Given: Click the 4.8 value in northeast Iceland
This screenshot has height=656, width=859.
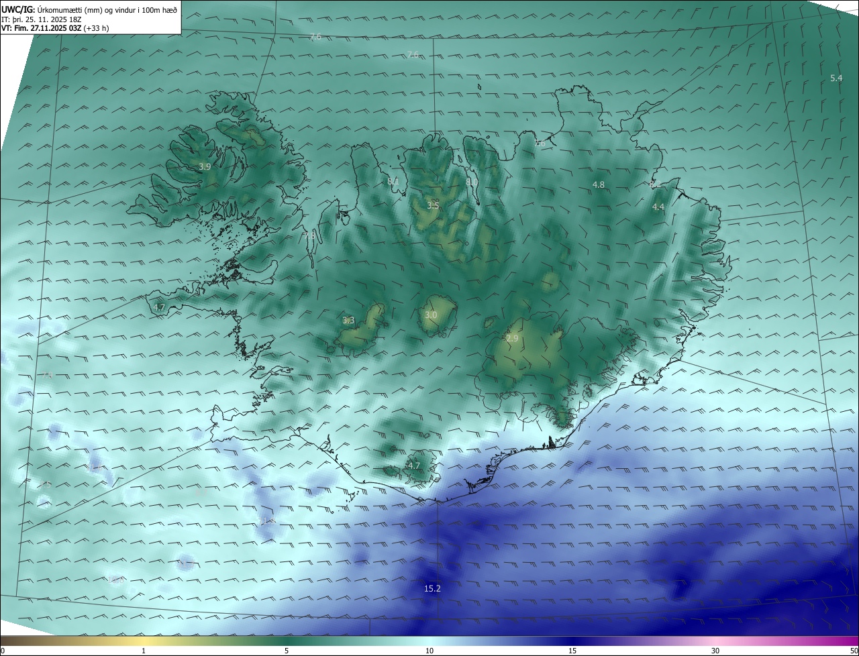Looking at the screenshot, I should click(599, 184).
